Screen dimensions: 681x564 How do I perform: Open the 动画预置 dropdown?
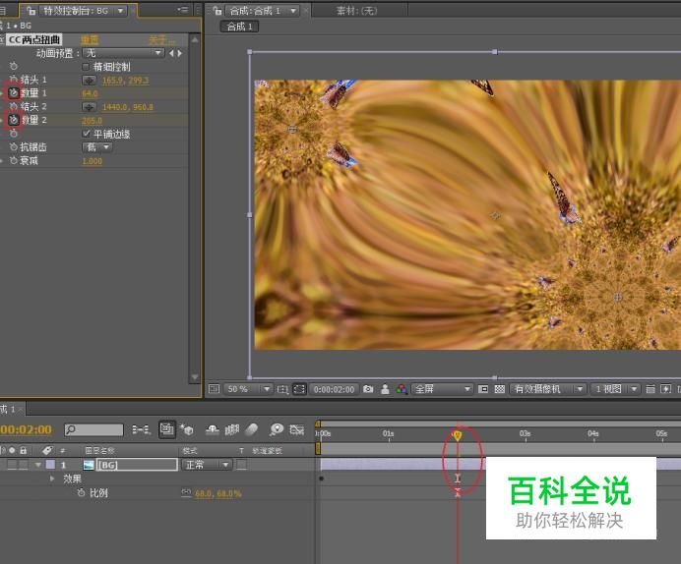pyautogui.click(x=123, y=52)
